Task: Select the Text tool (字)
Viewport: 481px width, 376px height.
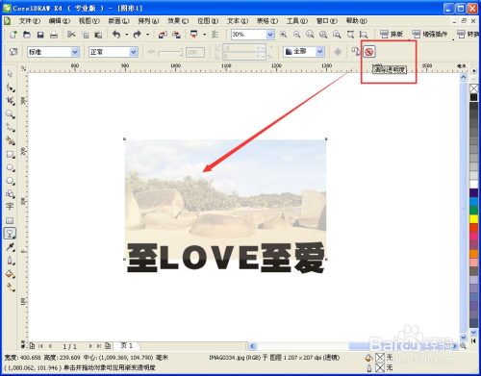Action: [x=10, y=207]
